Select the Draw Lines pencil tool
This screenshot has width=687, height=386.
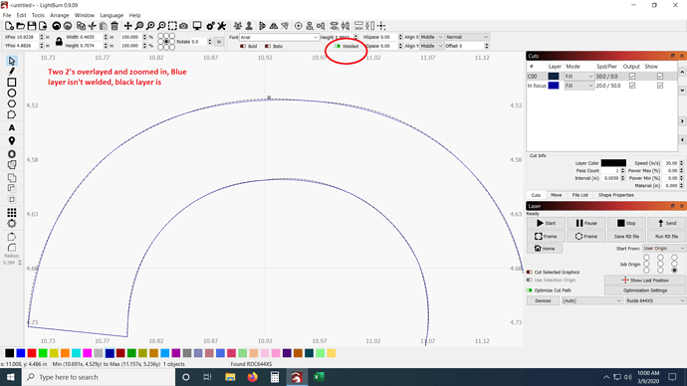[12, 72]
